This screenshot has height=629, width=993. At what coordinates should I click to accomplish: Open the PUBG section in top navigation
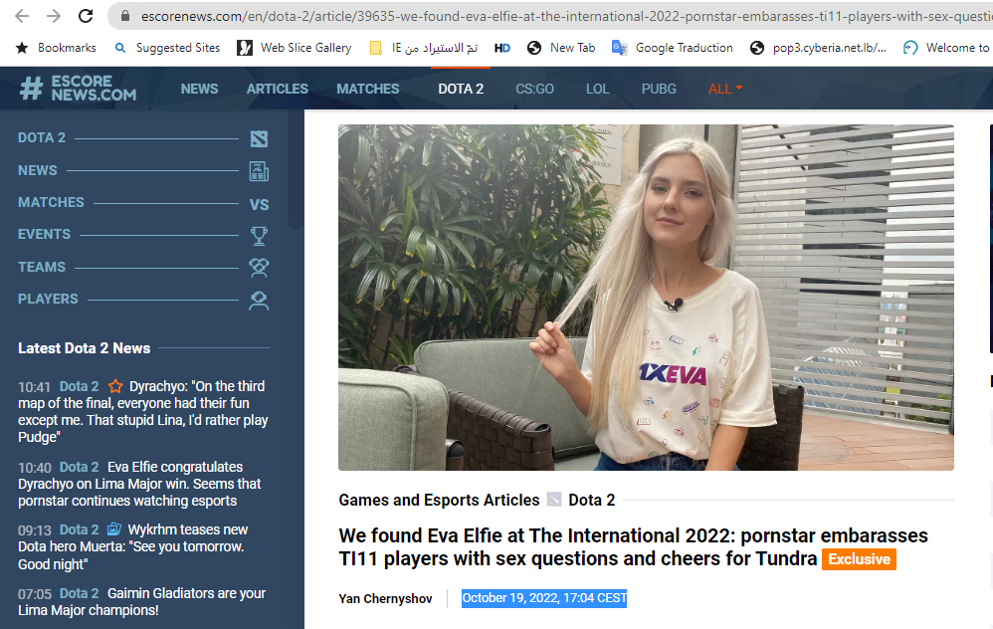[659, 89]
